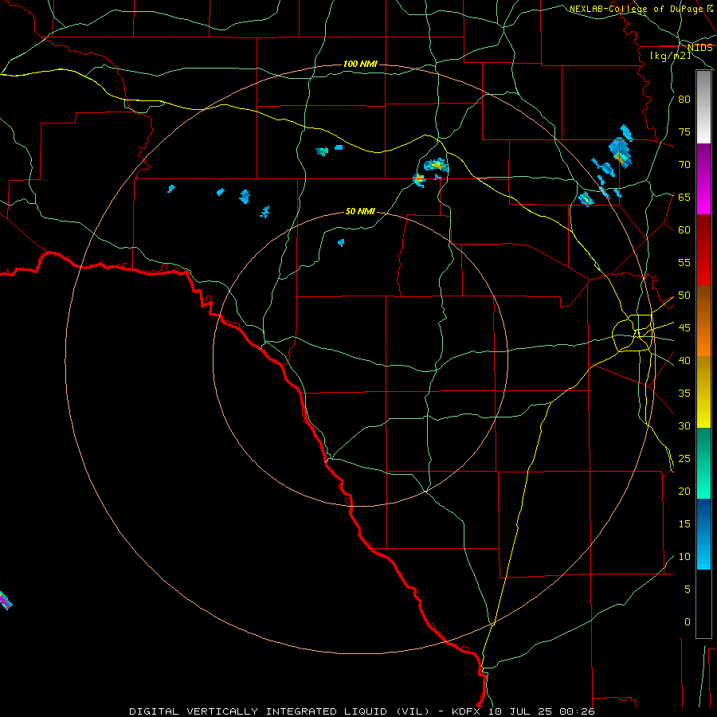Image resolution: width=717 pixels, height=717 pixels.
Task: Click the 25 value on the color scale
Action: coord(684,459)
